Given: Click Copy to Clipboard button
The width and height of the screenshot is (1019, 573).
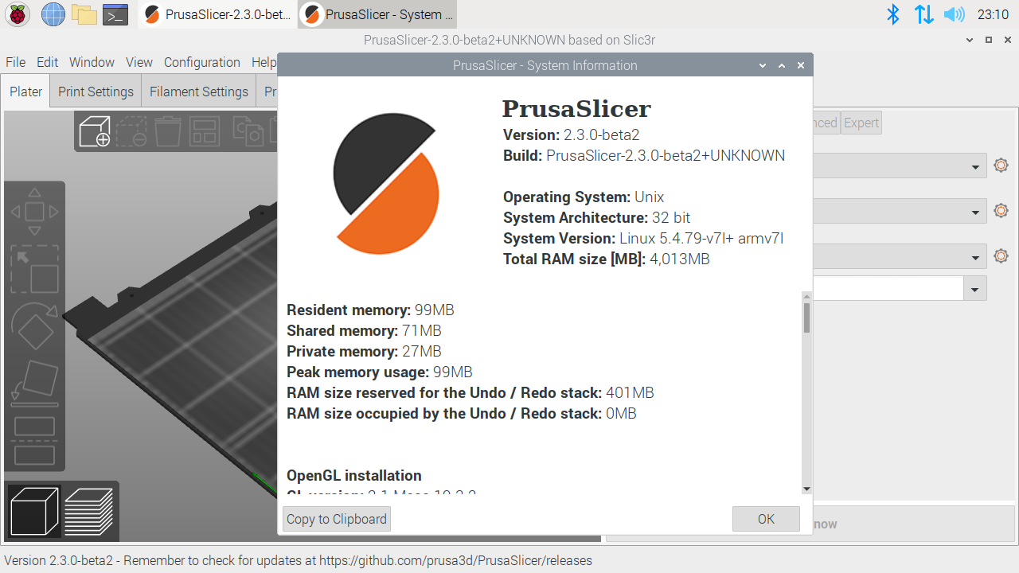Looking at the screenshot, I should (x=337, y=519).
